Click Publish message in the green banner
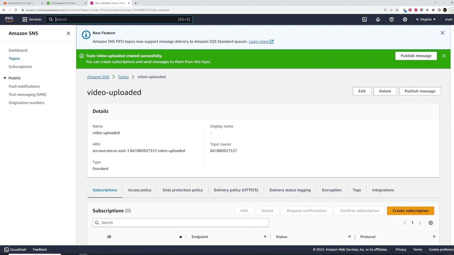 coord(416,56)
